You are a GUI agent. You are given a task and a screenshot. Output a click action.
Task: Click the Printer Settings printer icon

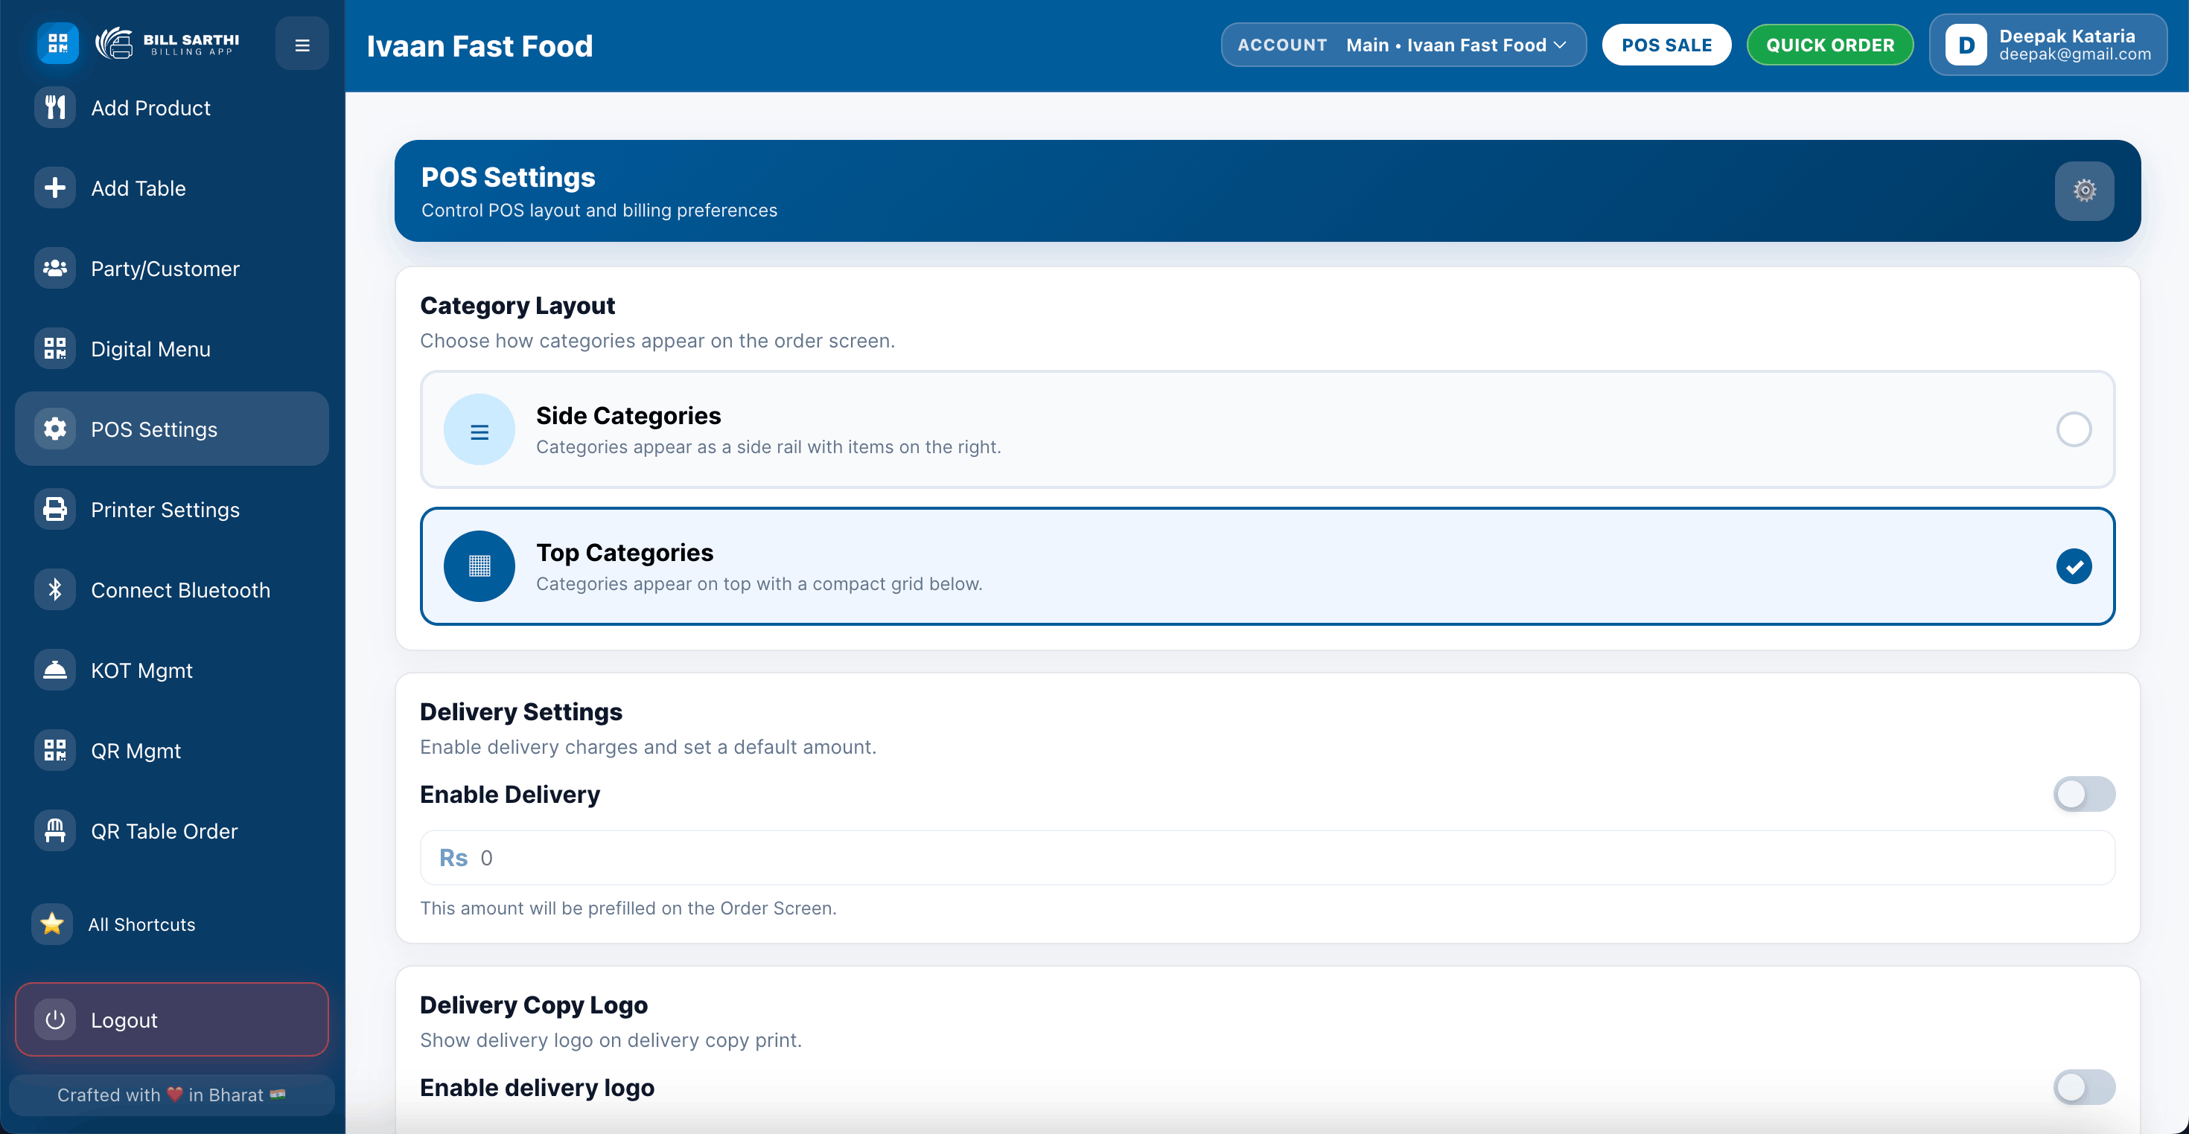click(x=55, y=510)
